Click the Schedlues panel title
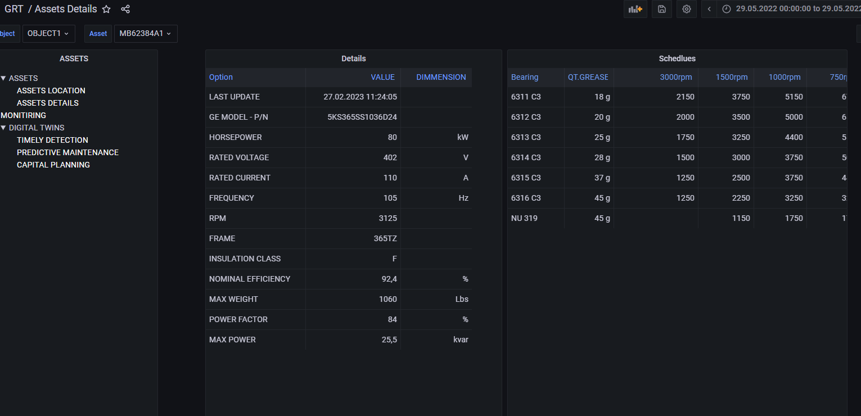The height and width of the screenshot is (416, 861). coord(677,58)
